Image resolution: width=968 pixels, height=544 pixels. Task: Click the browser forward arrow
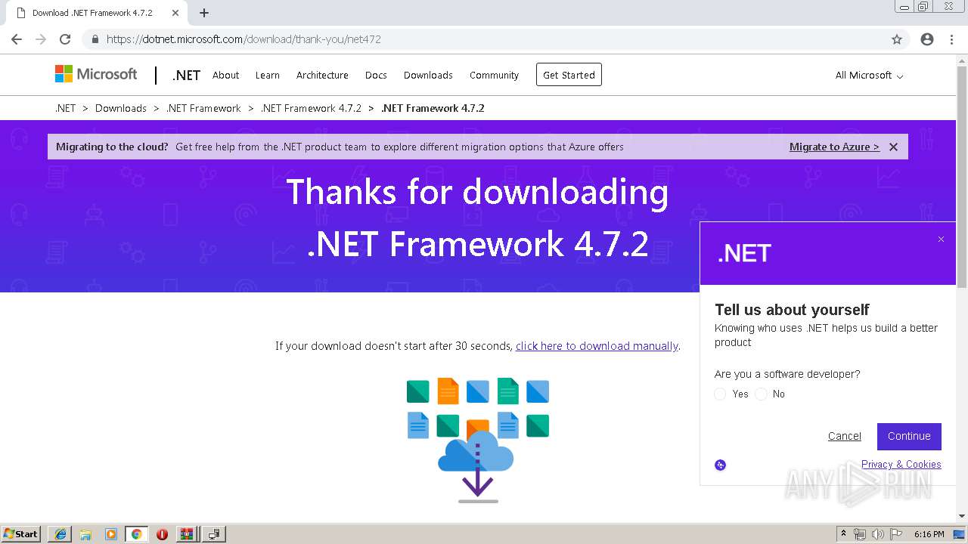click(x=41, y=39)
